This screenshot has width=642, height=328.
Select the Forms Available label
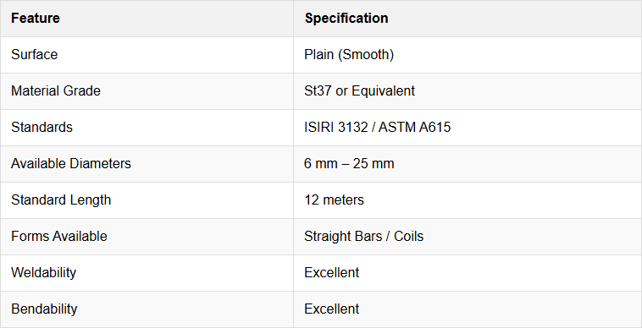[59, 236]
